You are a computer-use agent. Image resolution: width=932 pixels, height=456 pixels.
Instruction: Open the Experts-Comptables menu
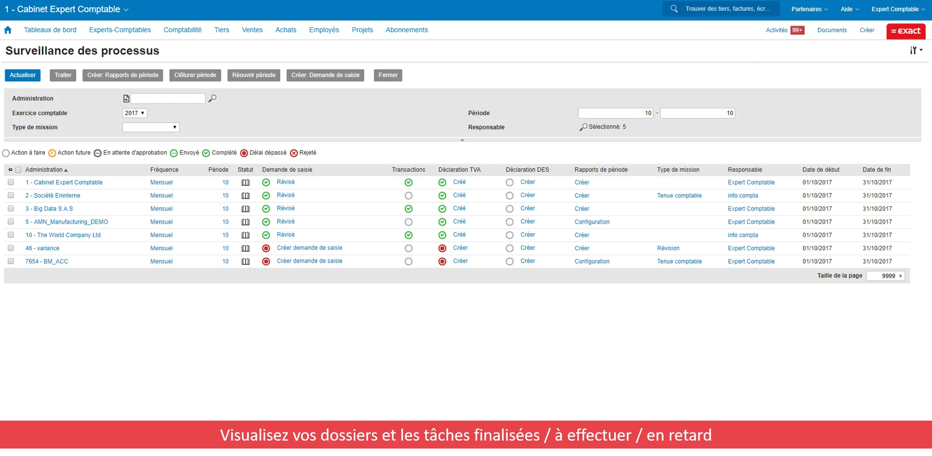[x=120, y=30]
